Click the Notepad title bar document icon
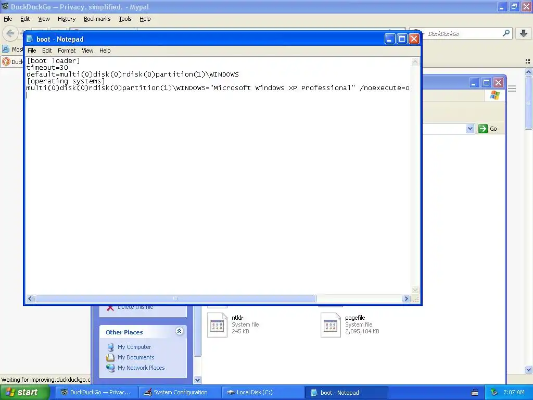 [30, 39]
